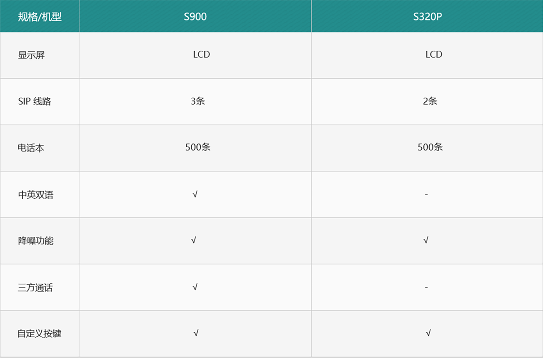
Task: Click the 2条 value under S320P
Action: point(430,101)
